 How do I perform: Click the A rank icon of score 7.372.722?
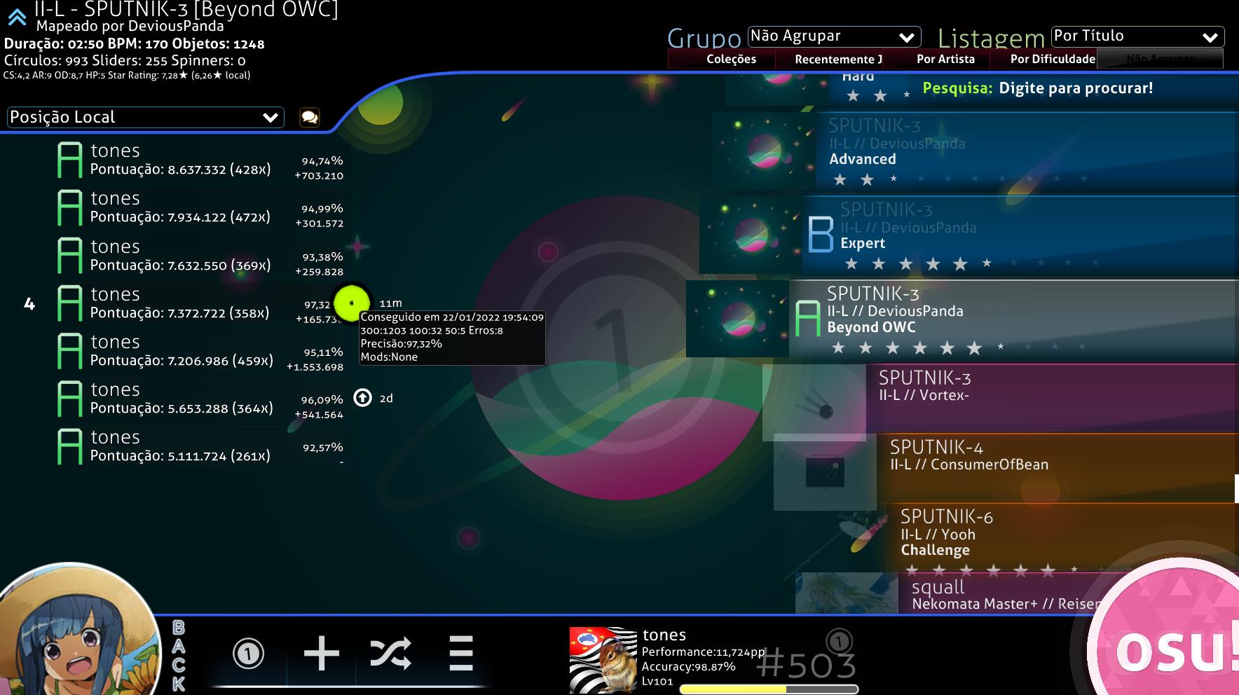pos(69,303)
